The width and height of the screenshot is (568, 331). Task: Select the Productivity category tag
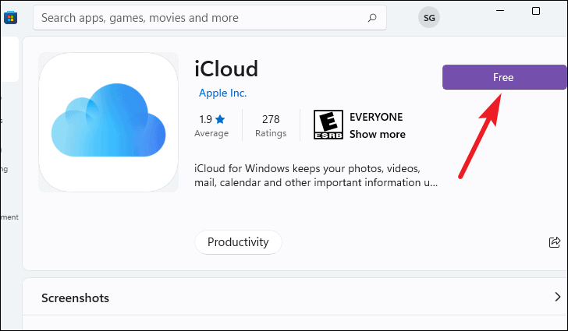coord(238,242)
